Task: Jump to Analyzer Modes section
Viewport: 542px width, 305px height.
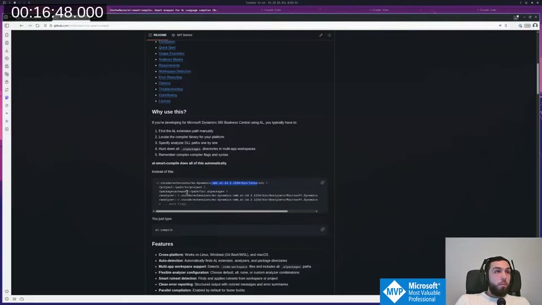Action: (171, 59)
